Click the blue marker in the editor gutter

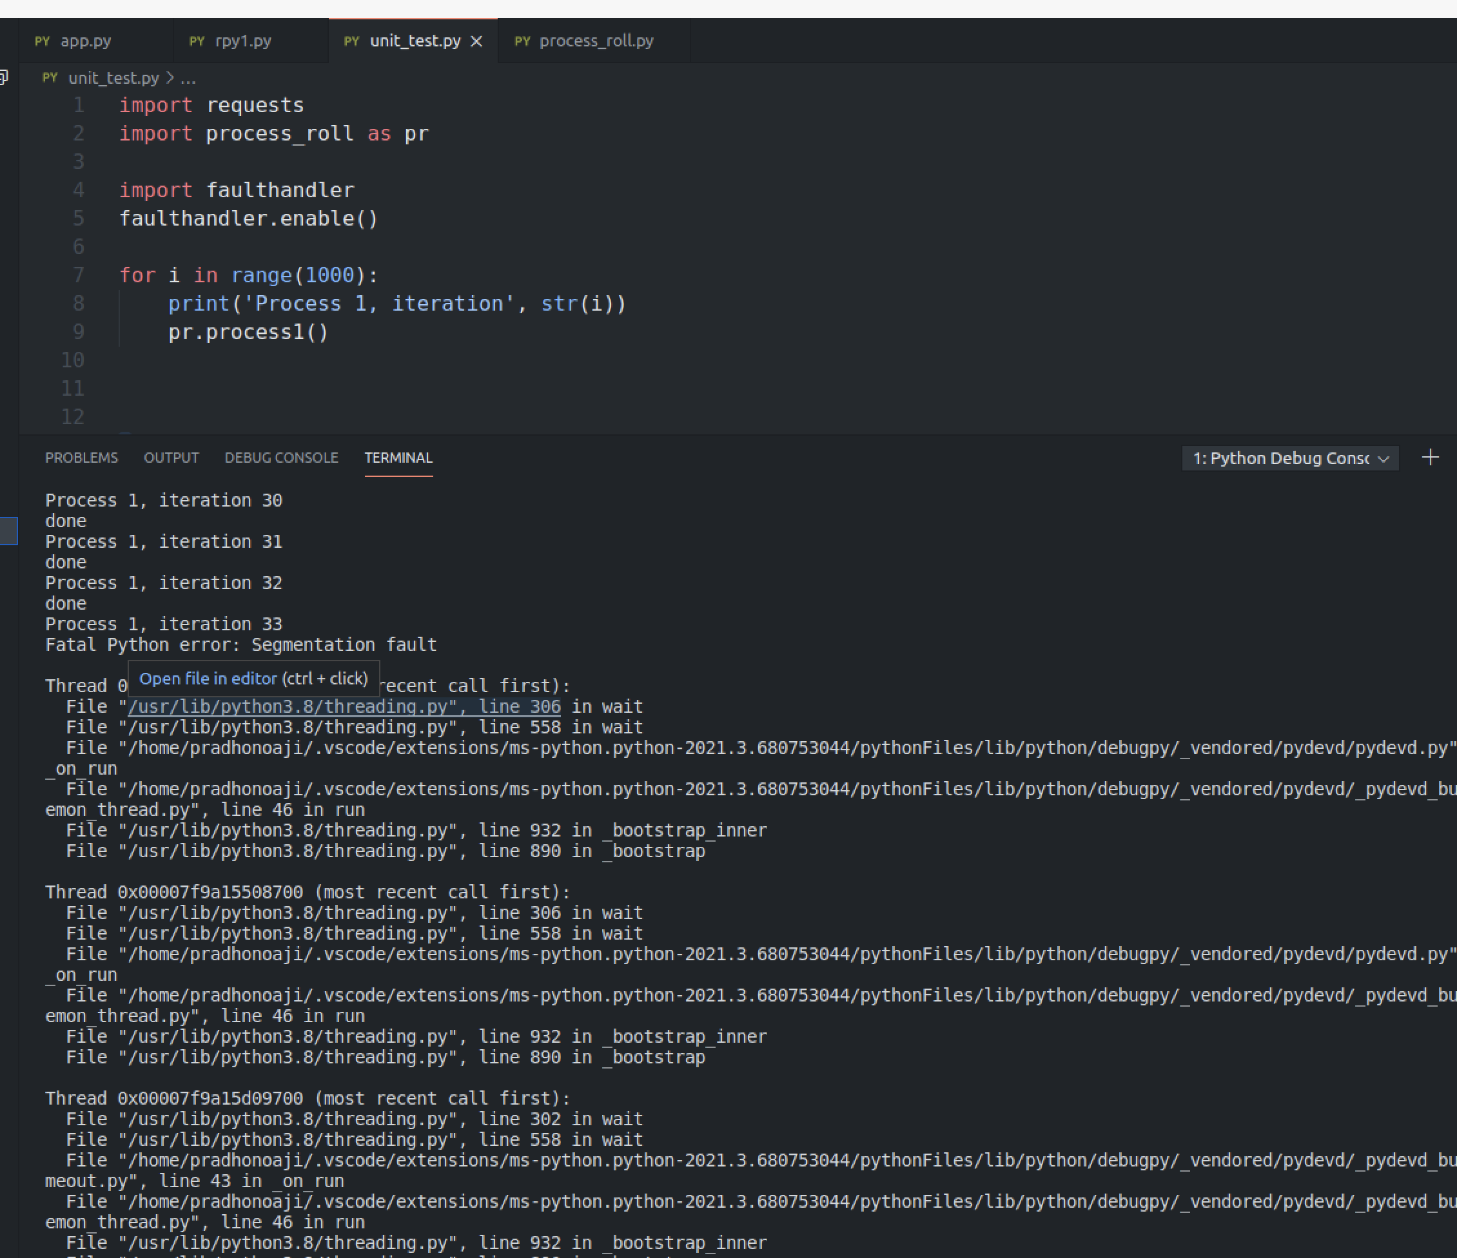(8, 531)
